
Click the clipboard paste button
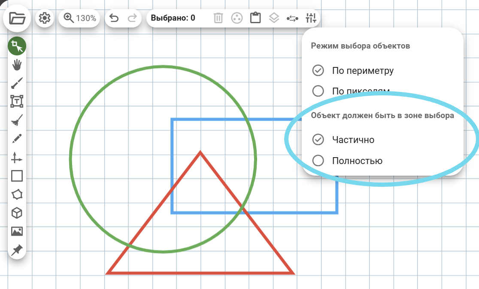pos(256,18)
